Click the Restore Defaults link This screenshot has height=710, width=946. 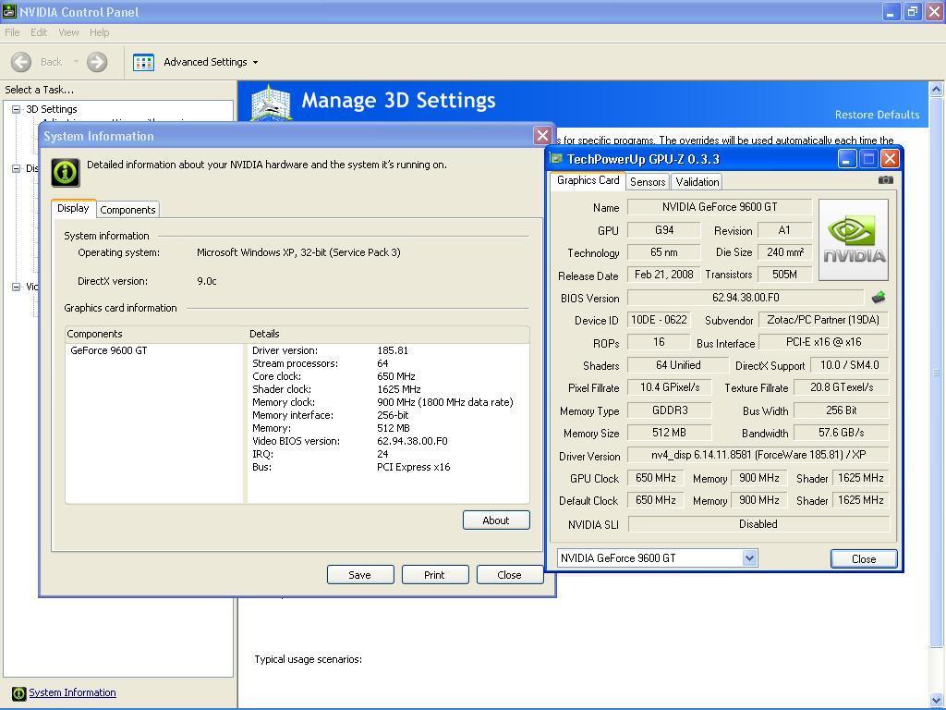[878, 115]
